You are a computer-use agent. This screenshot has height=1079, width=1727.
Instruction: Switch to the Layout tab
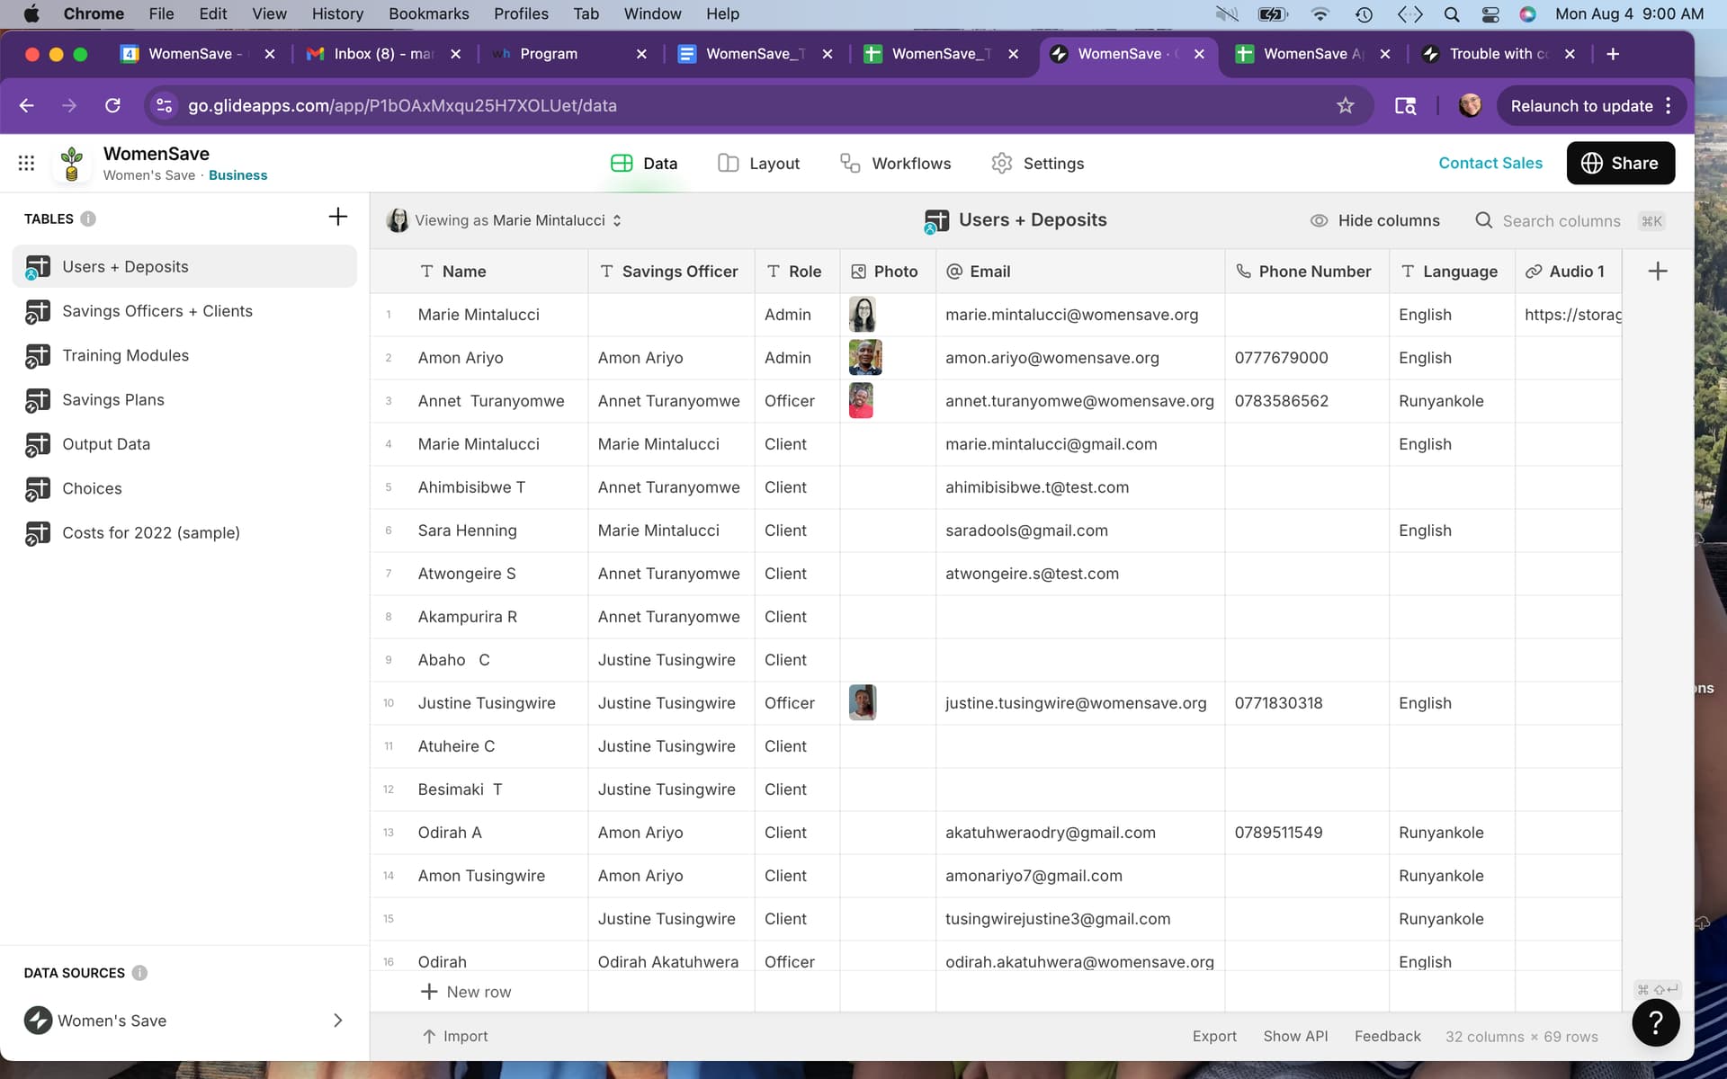click(759, 164)
